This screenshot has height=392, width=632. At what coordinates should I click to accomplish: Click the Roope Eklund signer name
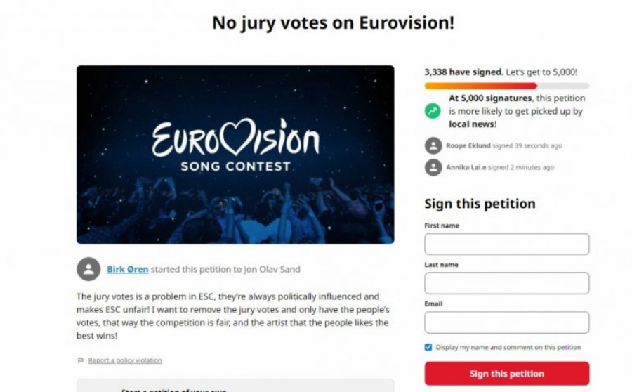[x=468, y=146]
